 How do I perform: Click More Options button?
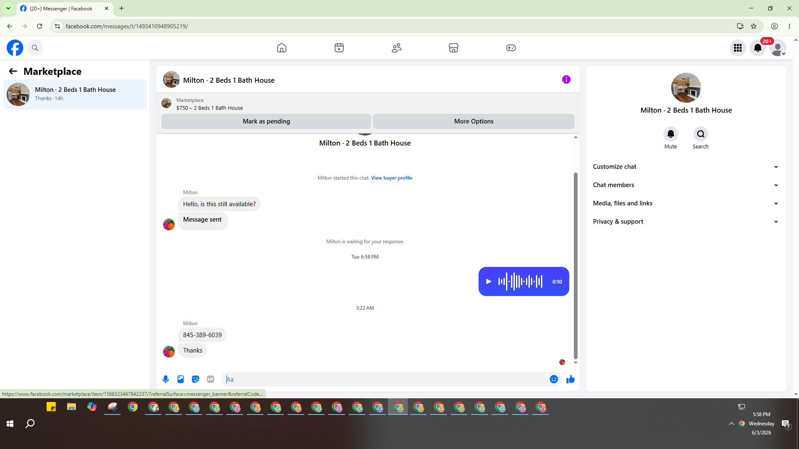click(x=474, y=121)
